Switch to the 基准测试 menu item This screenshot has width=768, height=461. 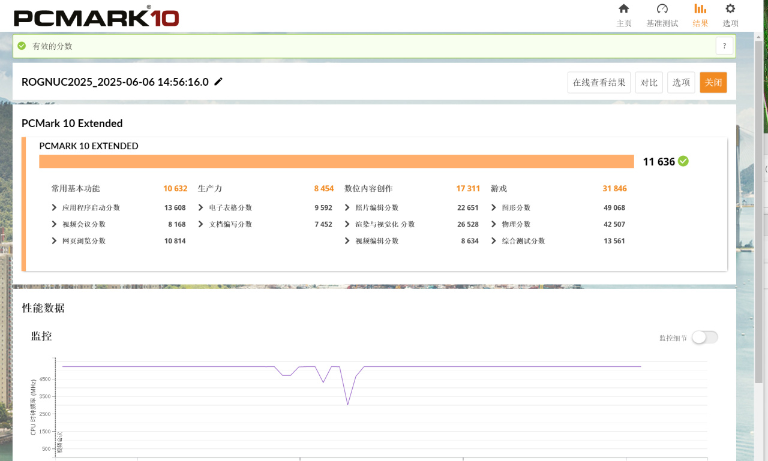point(662,23)
